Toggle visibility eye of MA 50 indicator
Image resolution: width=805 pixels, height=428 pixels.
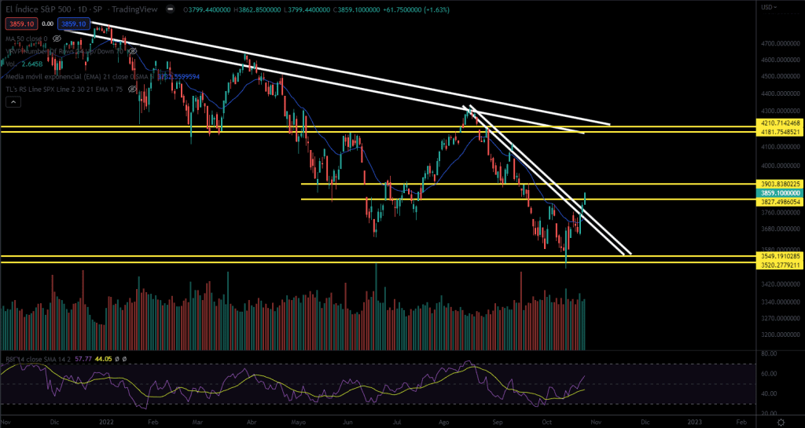click(57, 38)
